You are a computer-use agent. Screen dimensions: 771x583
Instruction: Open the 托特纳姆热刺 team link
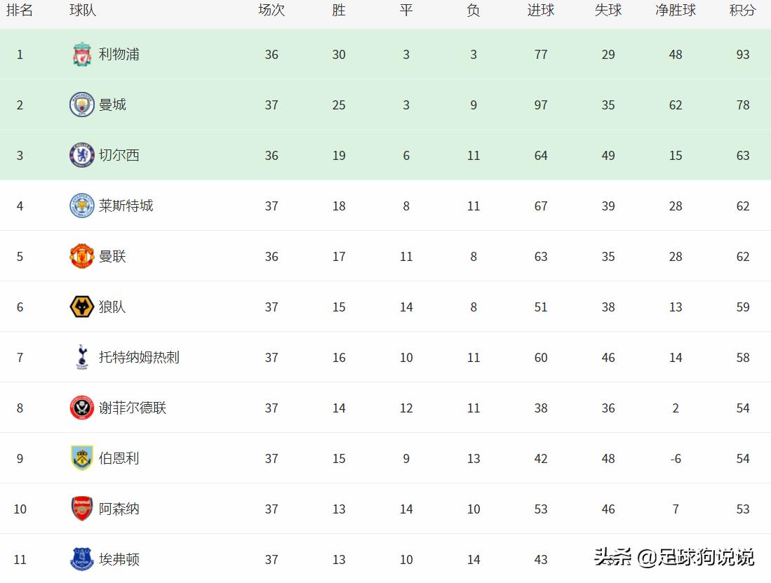139,358
